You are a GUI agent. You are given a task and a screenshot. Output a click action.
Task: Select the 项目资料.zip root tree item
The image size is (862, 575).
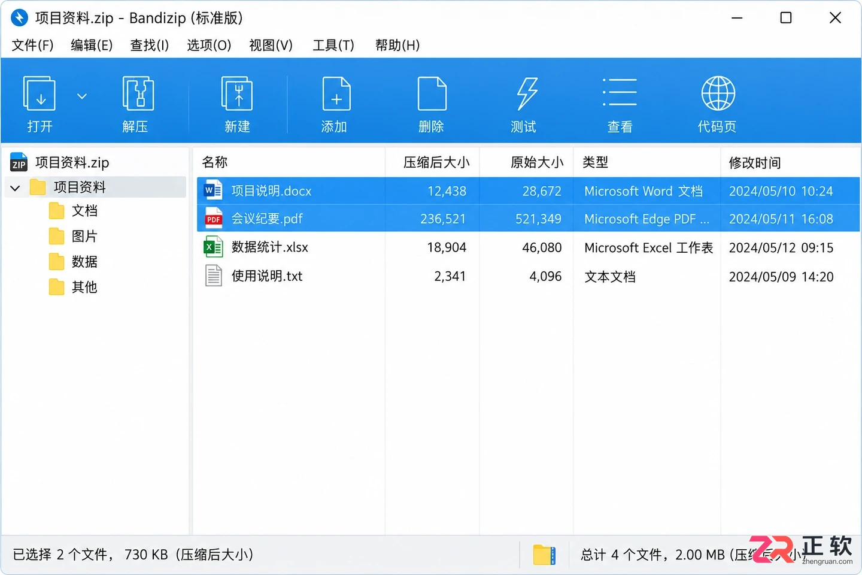point(72,162)
